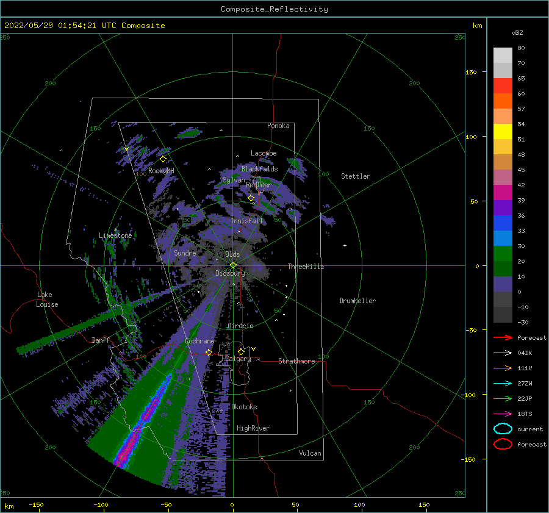The width and height of the screenshot is (549, 513).
Task: Click the Cochrane label
Action: tap(199, 341)
